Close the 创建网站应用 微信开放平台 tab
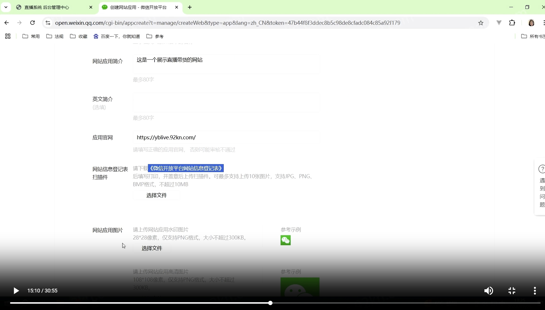The image size is (545, 310). 177,7
